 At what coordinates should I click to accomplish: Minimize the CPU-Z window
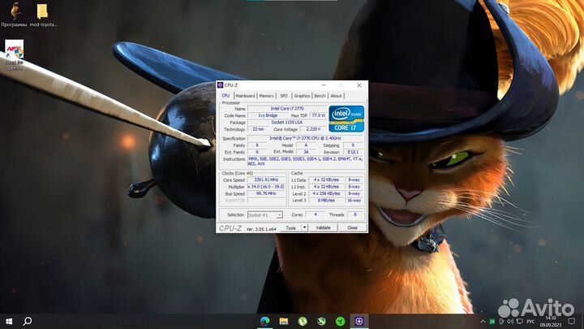point(324,85)
